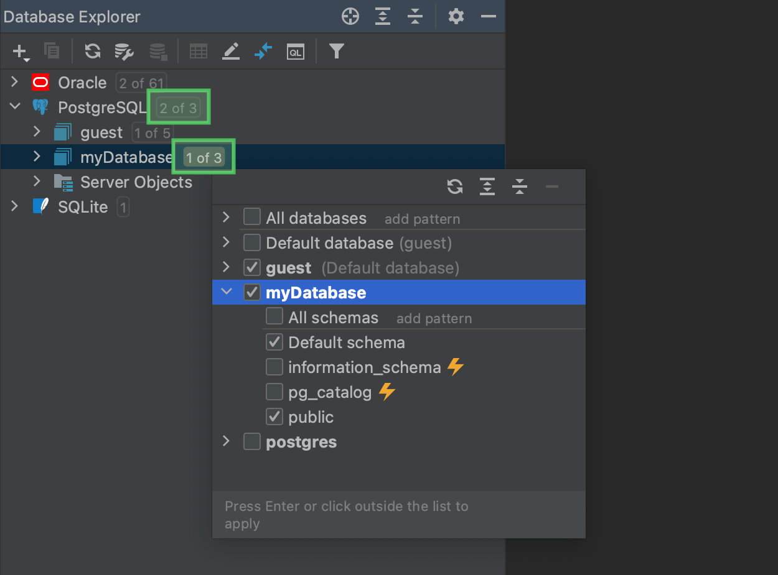Viewport: 778px width, 575px height.
Task: Add a new data source
Action: coord(19,52)
